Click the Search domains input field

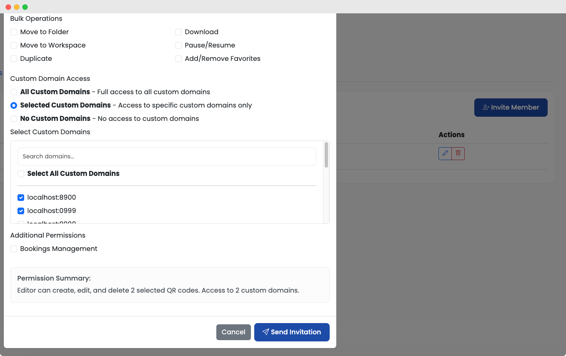tap(167, 156)
